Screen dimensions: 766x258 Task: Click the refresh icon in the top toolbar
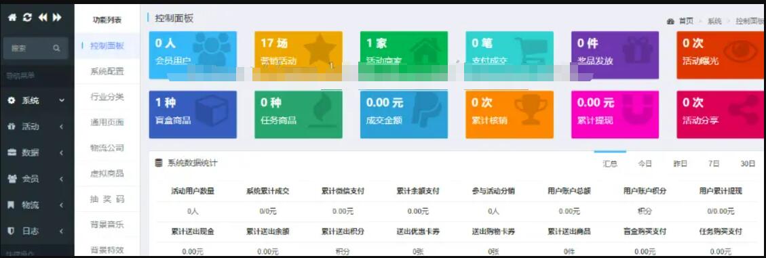pyautogui.click(x=27, y=18)
